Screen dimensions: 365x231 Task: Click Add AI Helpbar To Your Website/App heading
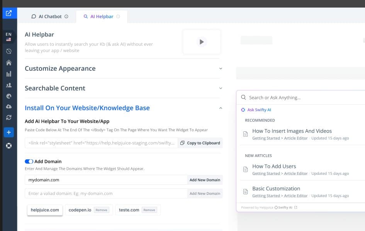(67, 121)
